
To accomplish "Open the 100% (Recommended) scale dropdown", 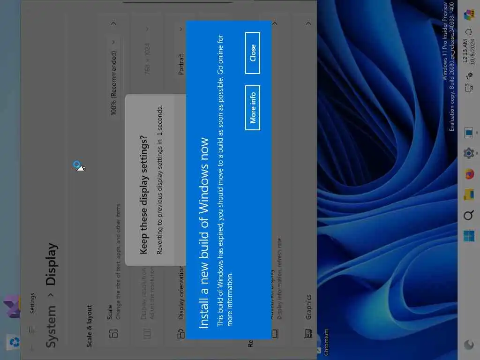I will pyautogui.click(x=113, y=78).
